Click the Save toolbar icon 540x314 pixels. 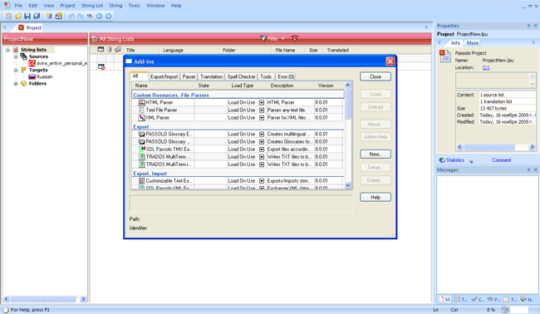pos(27,16)
